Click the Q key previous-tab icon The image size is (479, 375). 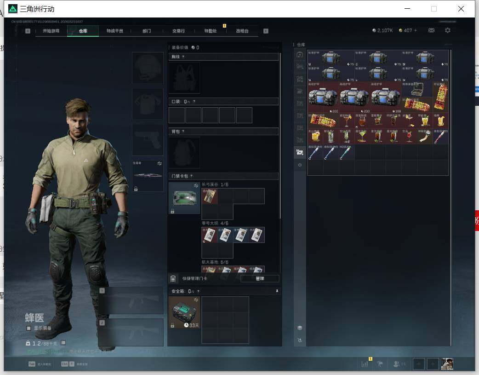tap(28, 31)
